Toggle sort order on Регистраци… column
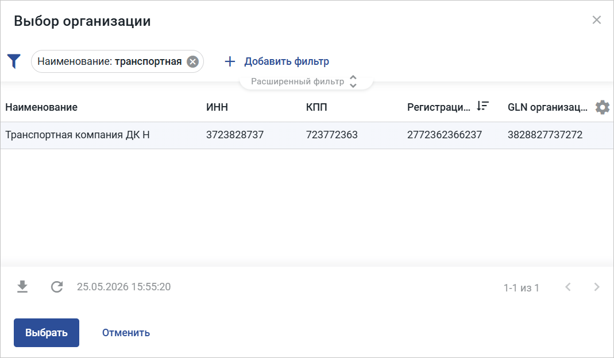 coord(482,106)
